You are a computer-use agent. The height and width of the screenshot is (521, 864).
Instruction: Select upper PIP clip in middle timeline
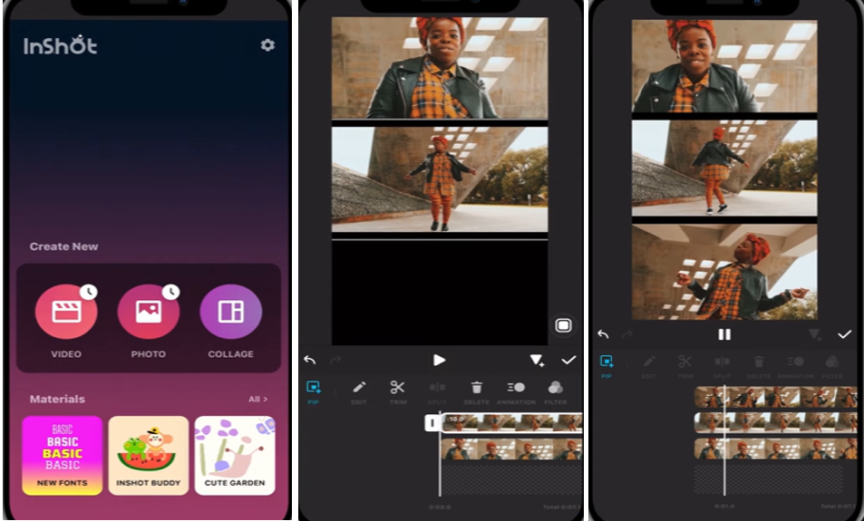pos(512,423)
